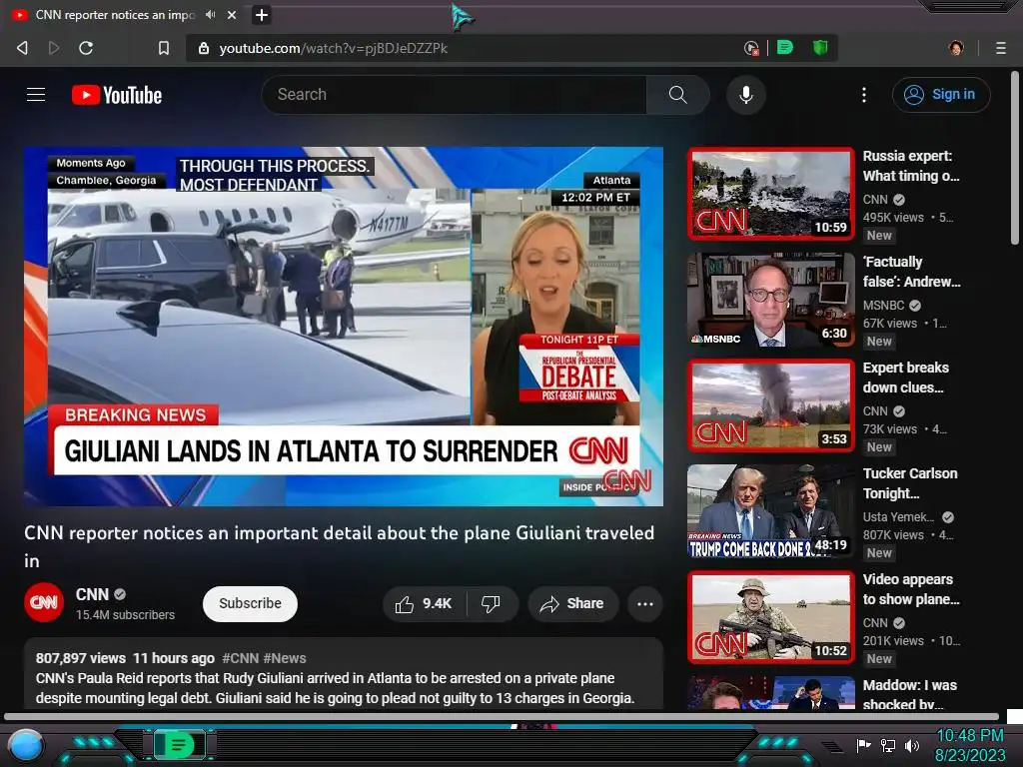Open 'Factually false': Andrew video title
Viewport: 1023px width, 767px height.
tap(911, 272)
